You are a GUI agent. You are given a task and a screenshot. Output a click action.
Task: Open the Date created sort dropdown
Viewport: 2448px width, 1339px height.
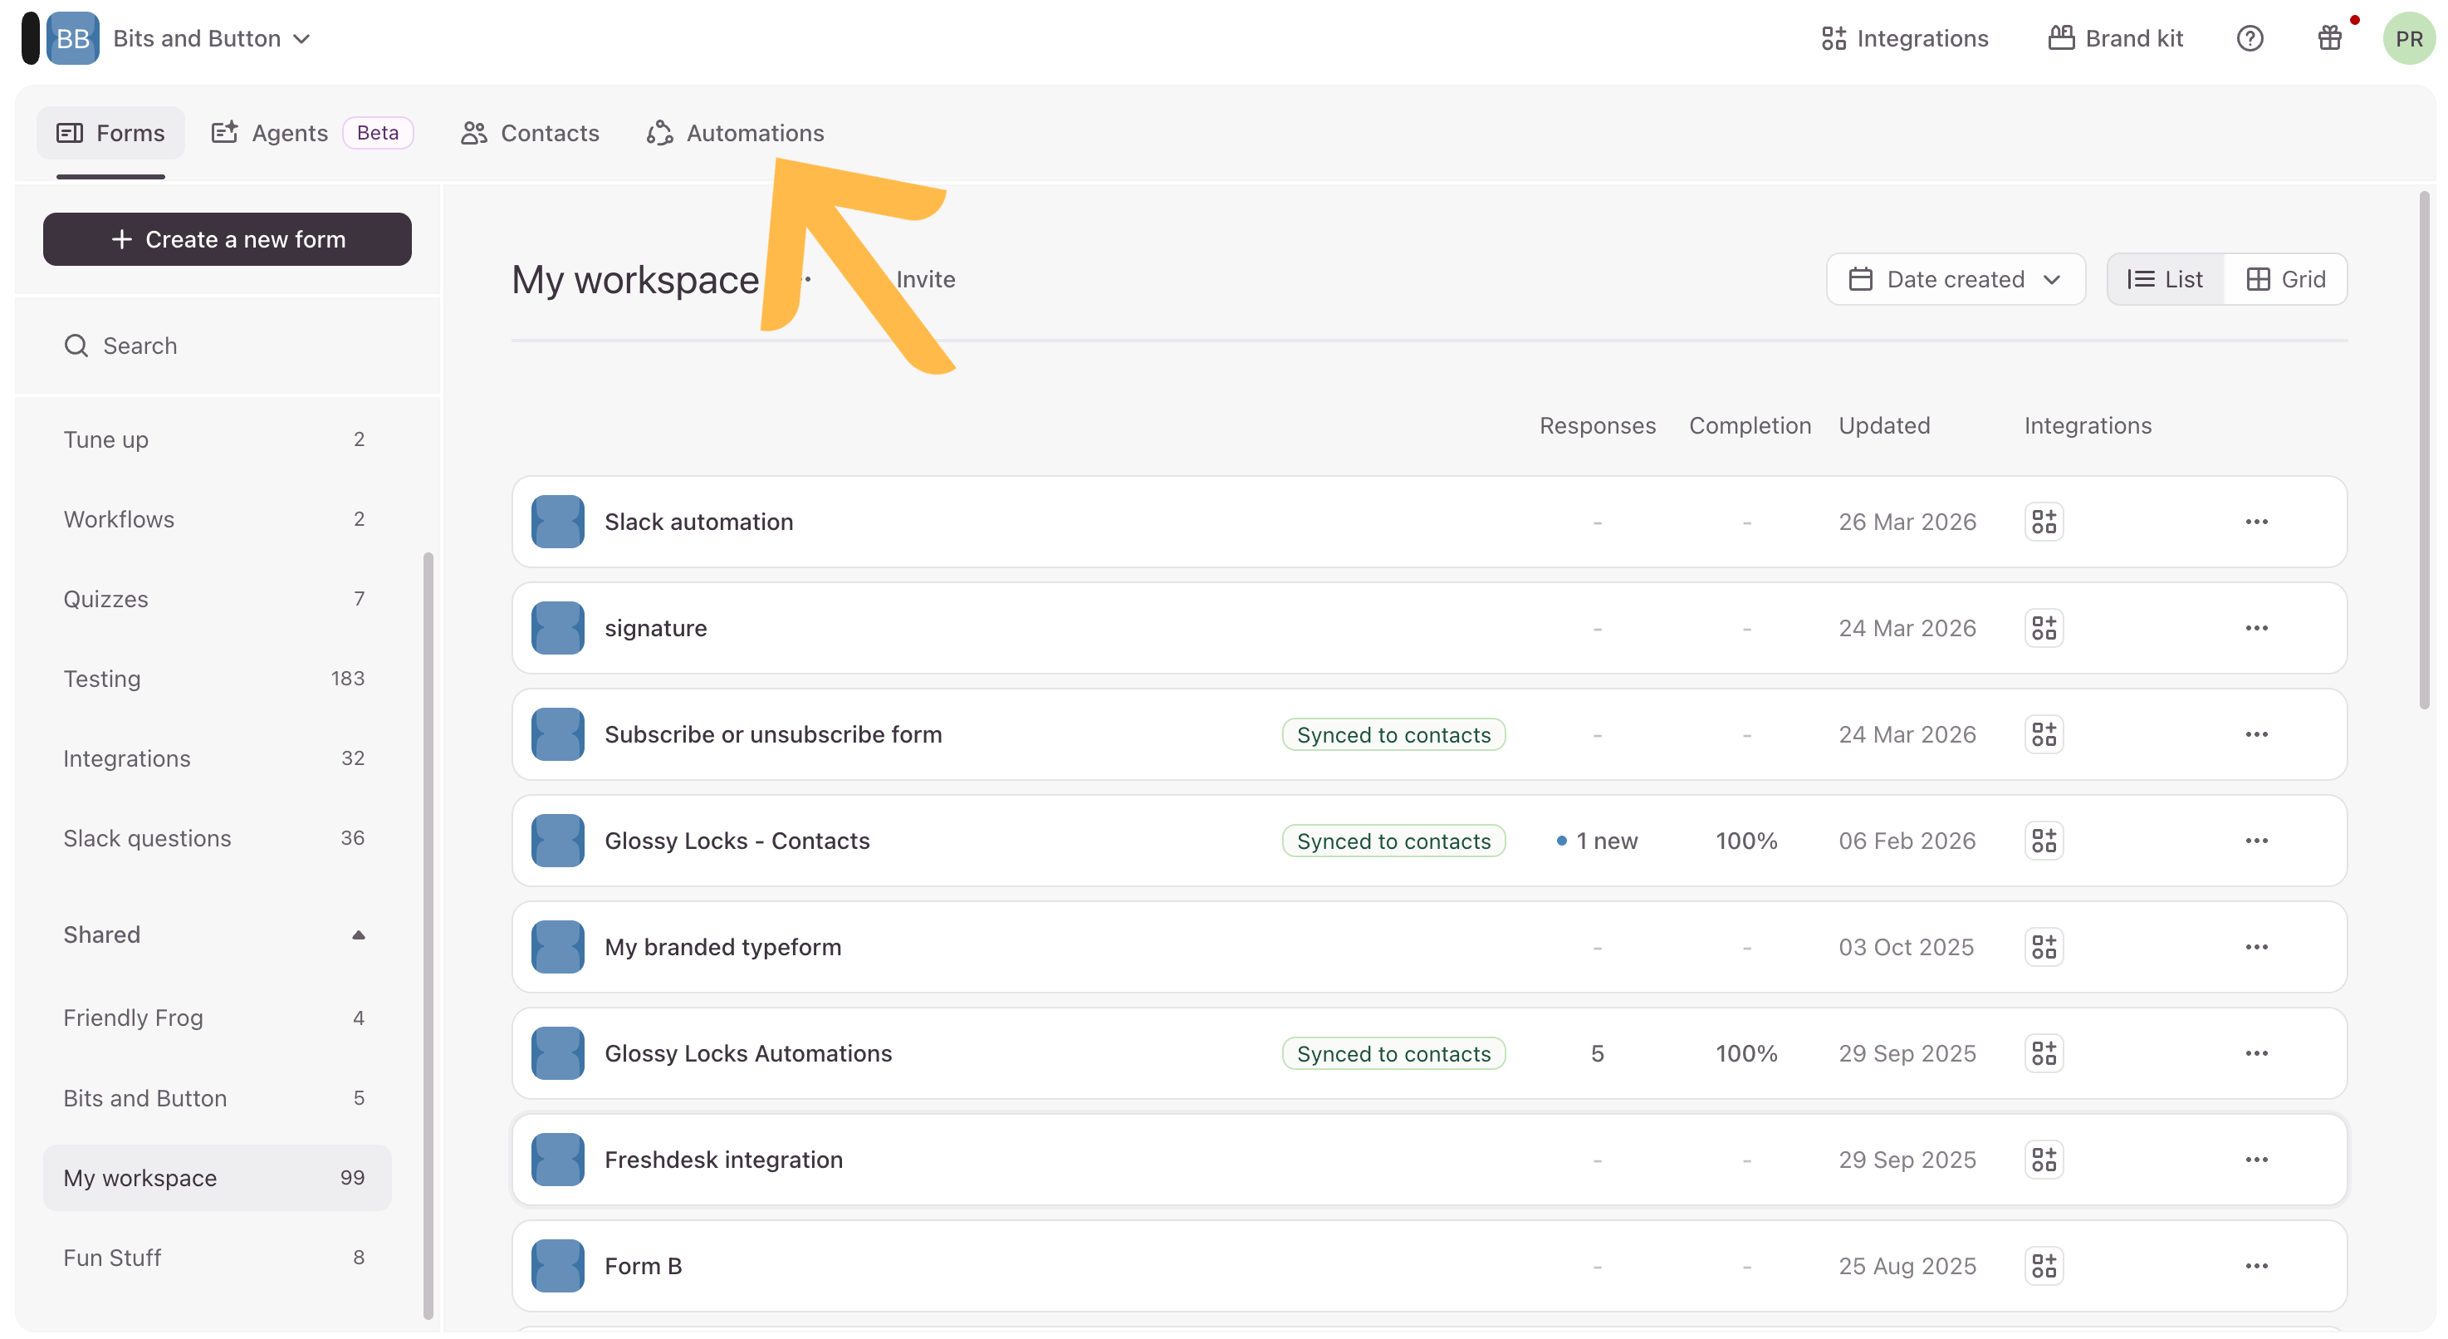pyautogui.click(x=1955, y=279)
